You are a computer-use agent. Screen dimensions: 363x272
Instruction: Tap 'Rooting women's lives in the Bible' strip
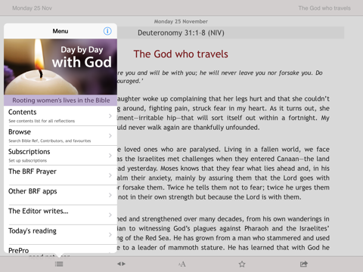click(60, 100)
